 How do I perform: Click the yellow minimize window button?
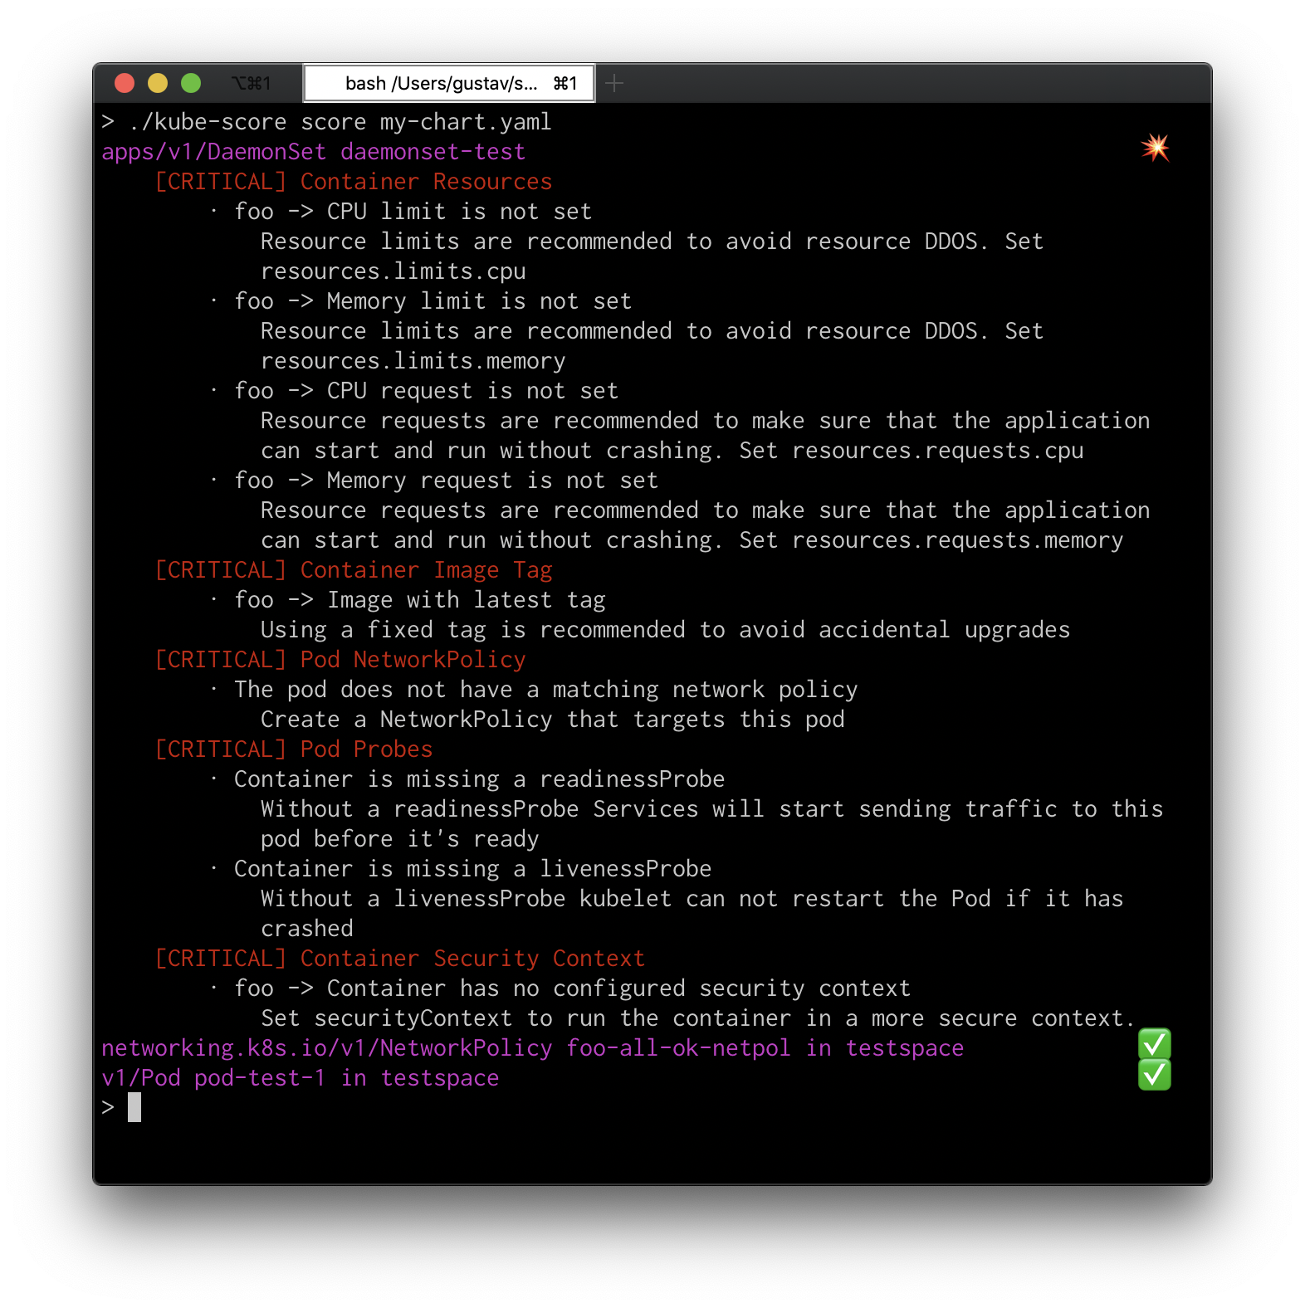point(158,83)
